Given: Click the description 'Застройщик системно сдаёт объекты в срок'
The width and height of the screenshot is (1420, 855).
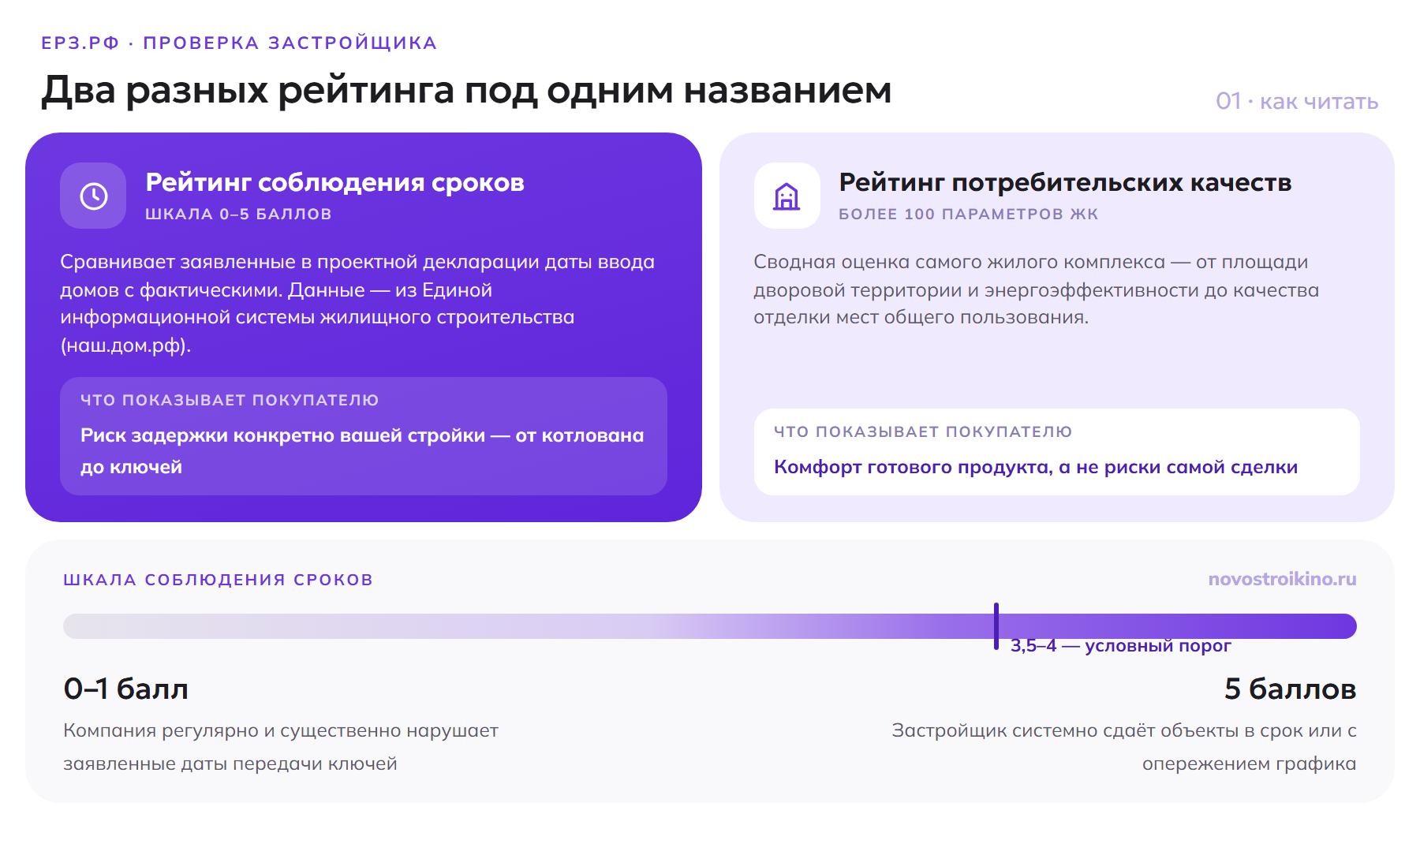Looking at the screenshot, I should [1124, 747].
